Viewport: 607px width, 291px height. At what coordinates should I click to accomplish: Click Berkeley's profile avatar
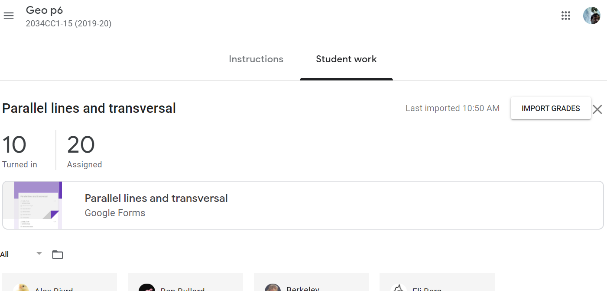click(273, 288)
